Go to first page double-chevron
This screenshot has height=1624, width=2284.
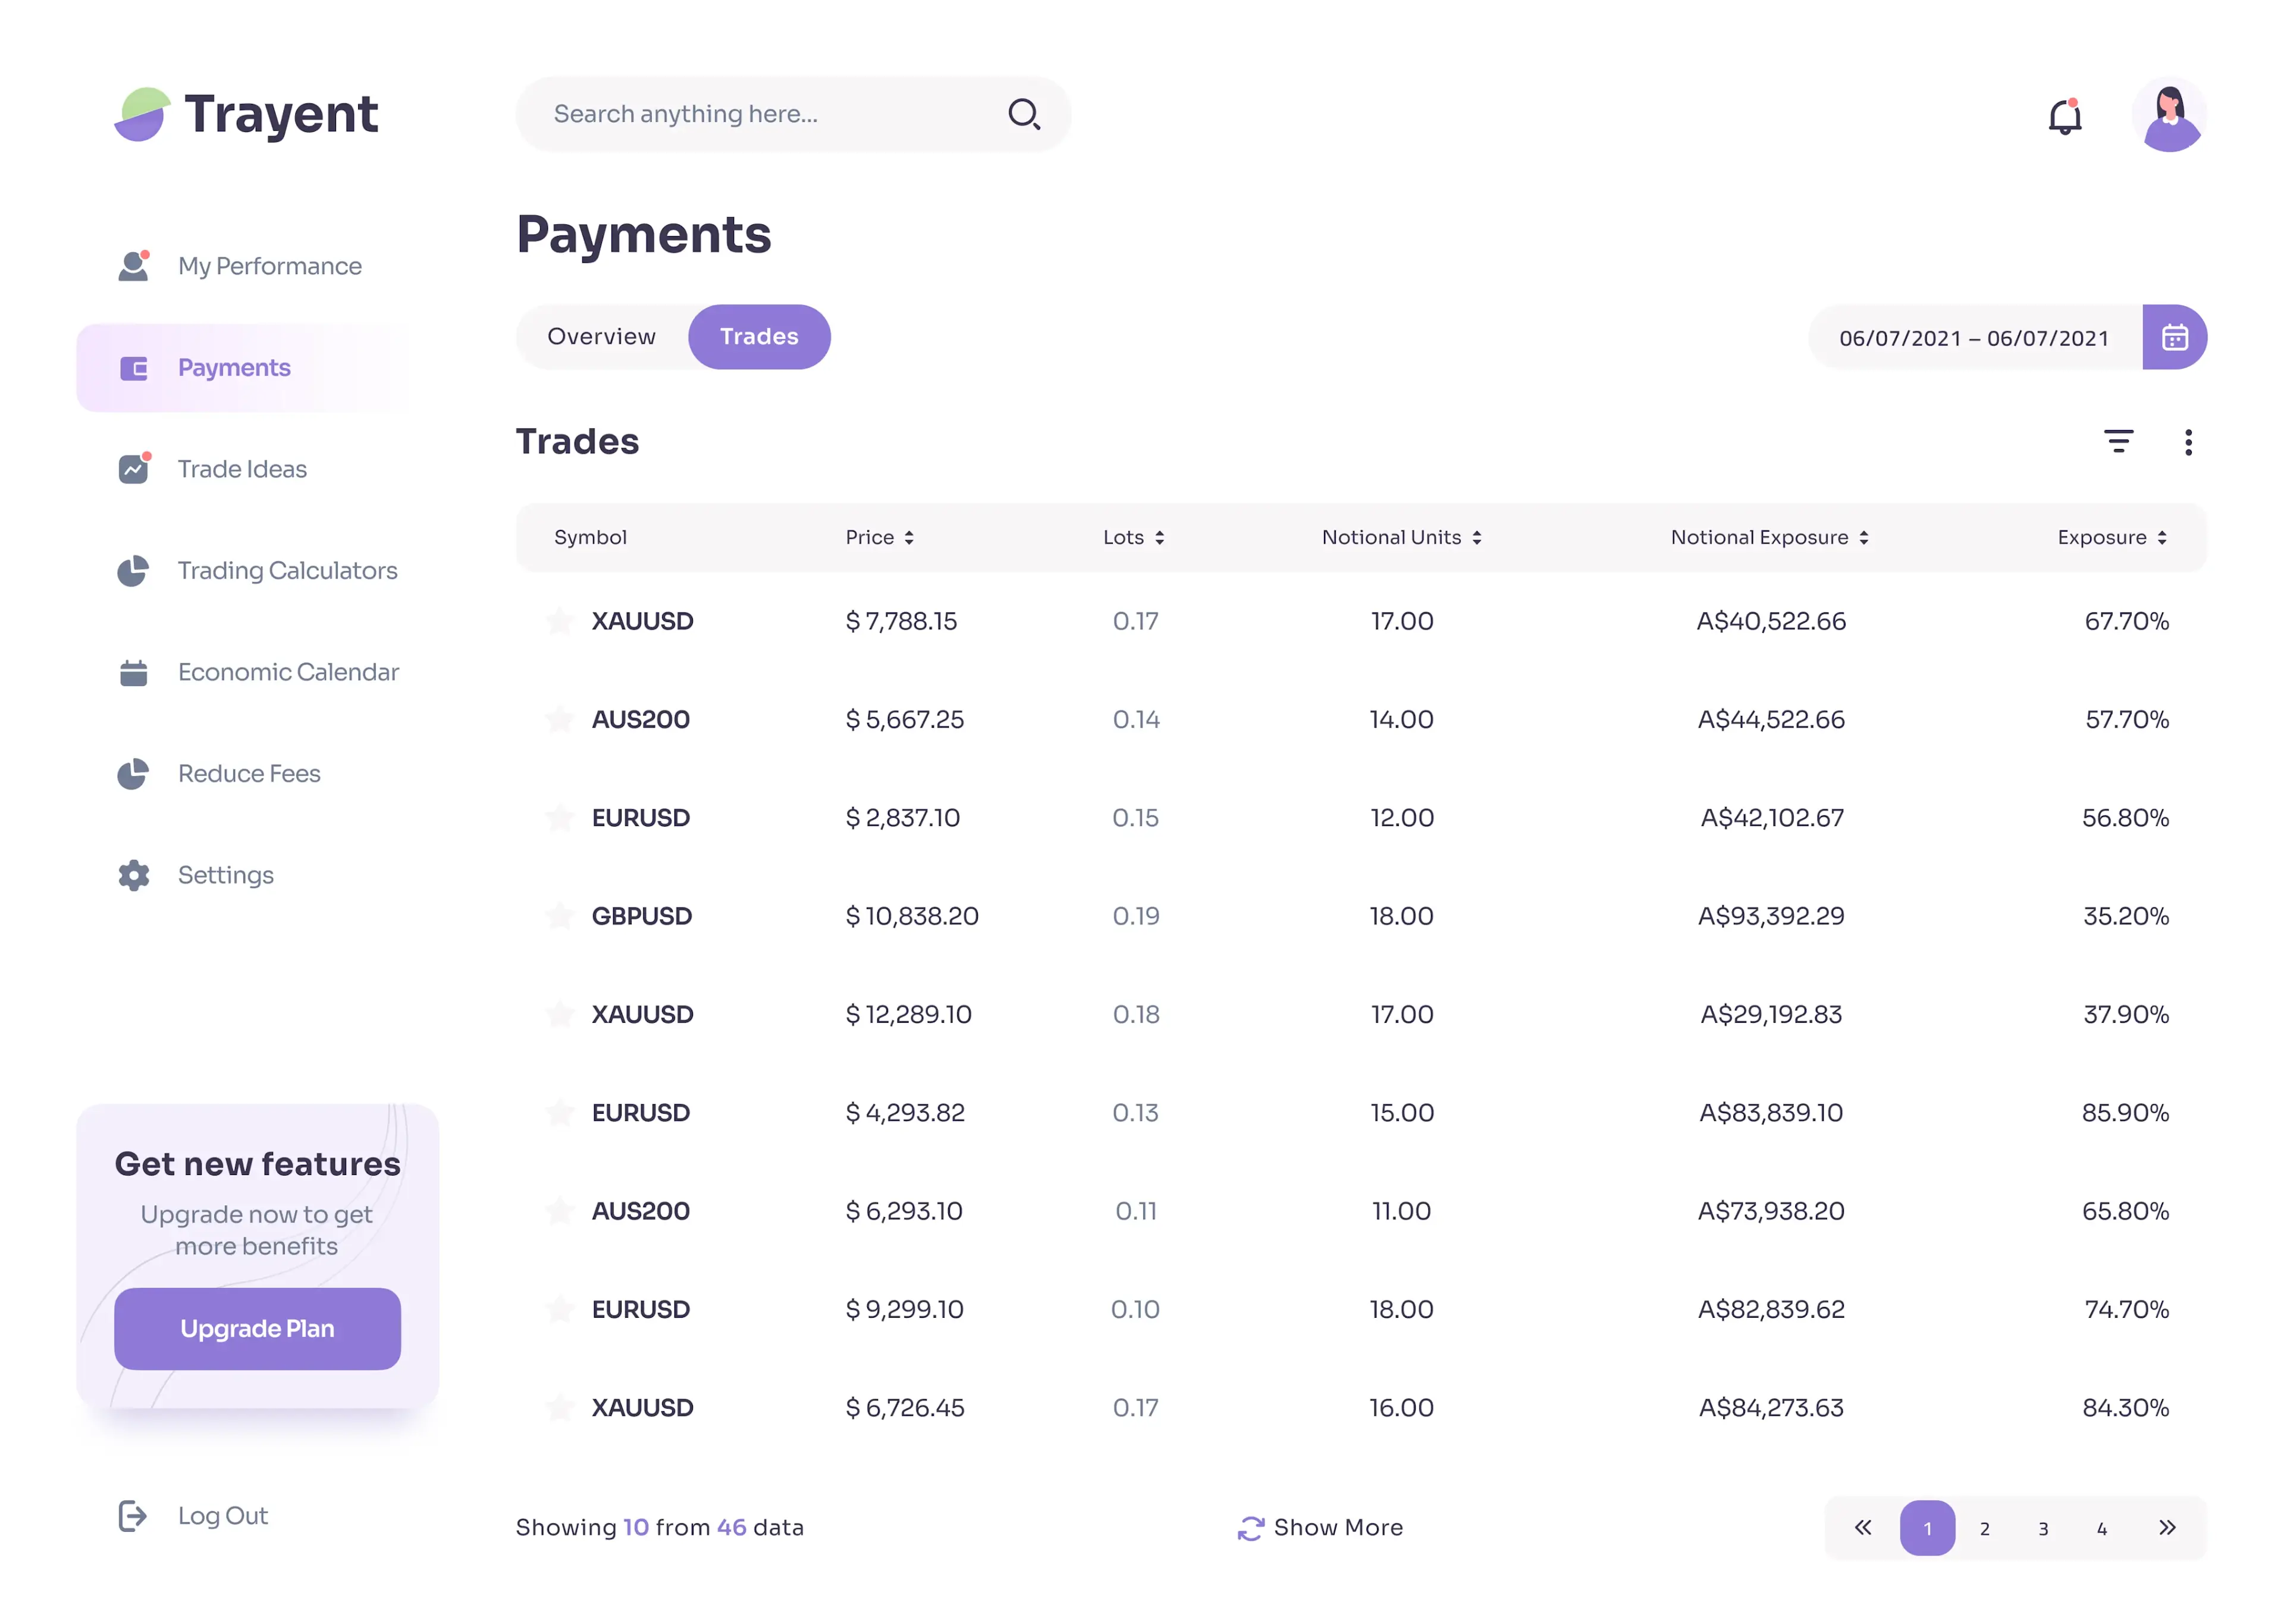pyautogui.click(x=1862, y=1527)
